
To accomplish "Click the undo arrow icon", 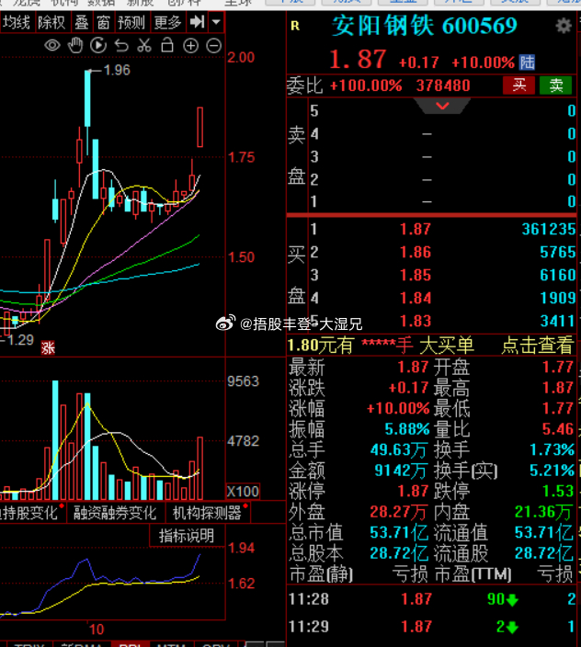I will (121, 45).
